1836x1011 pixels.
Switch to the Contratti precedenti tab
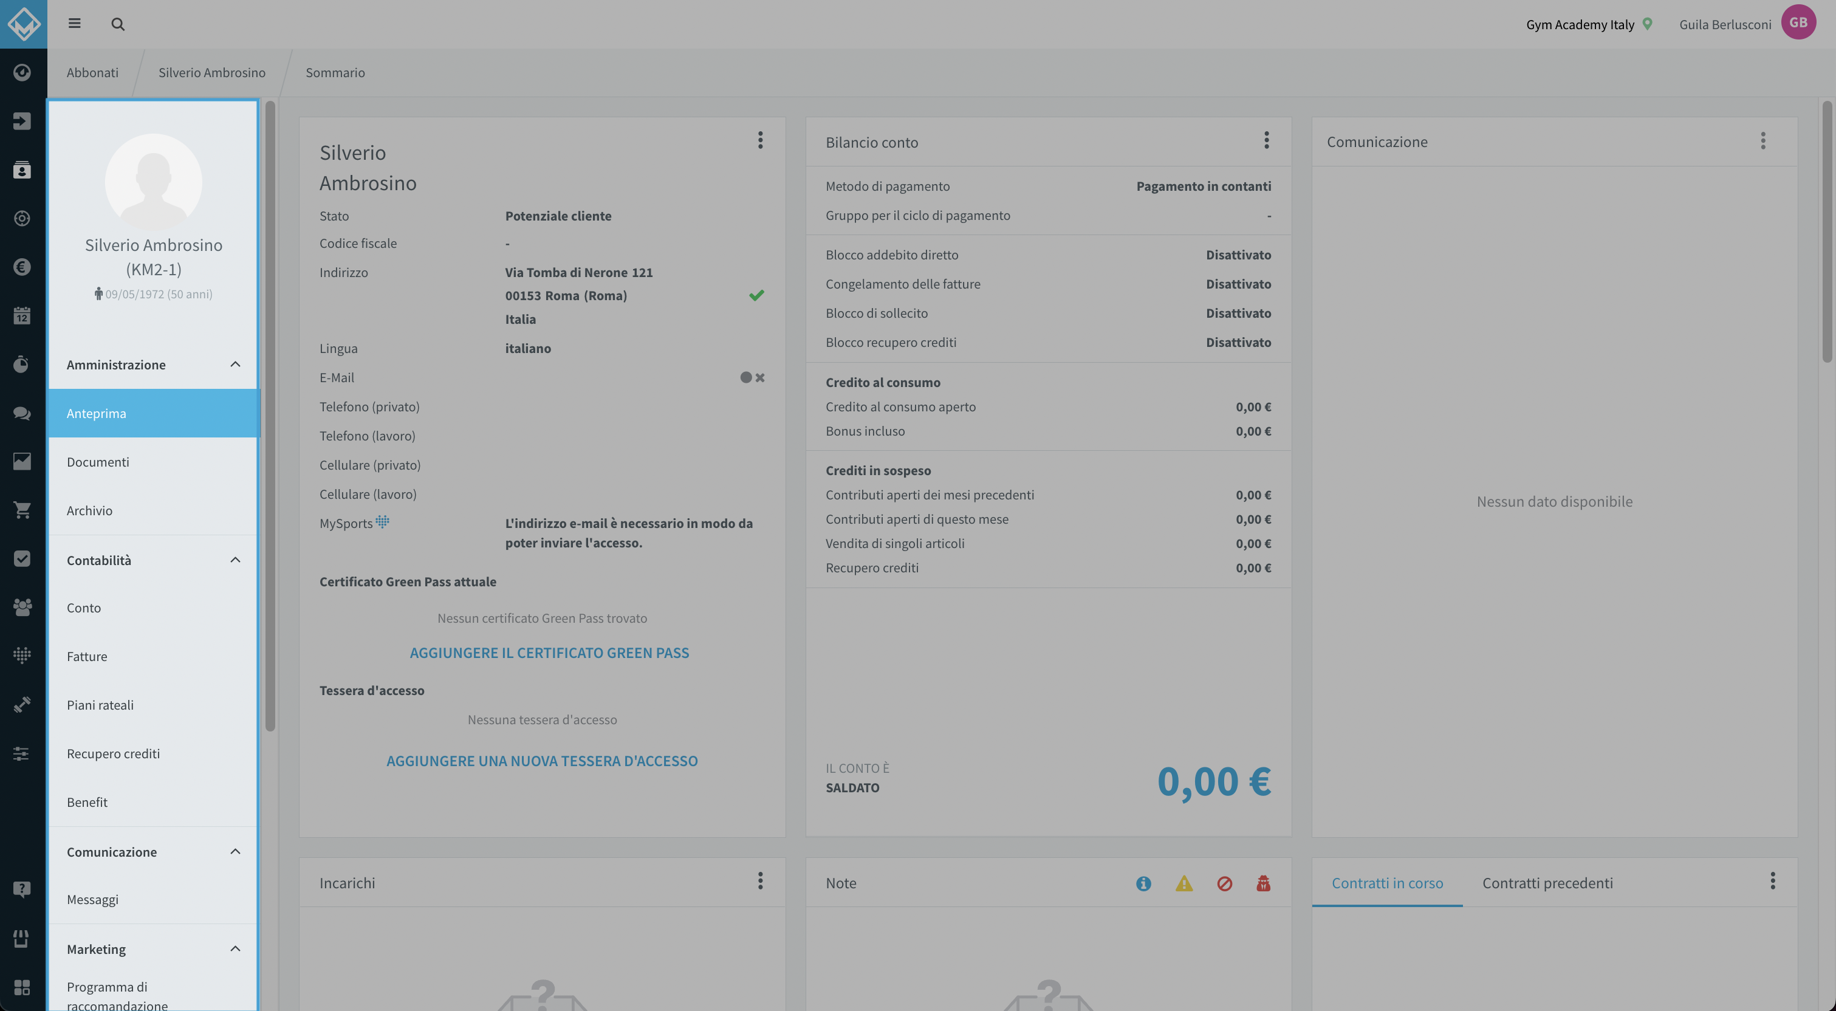click(1547, 883)
